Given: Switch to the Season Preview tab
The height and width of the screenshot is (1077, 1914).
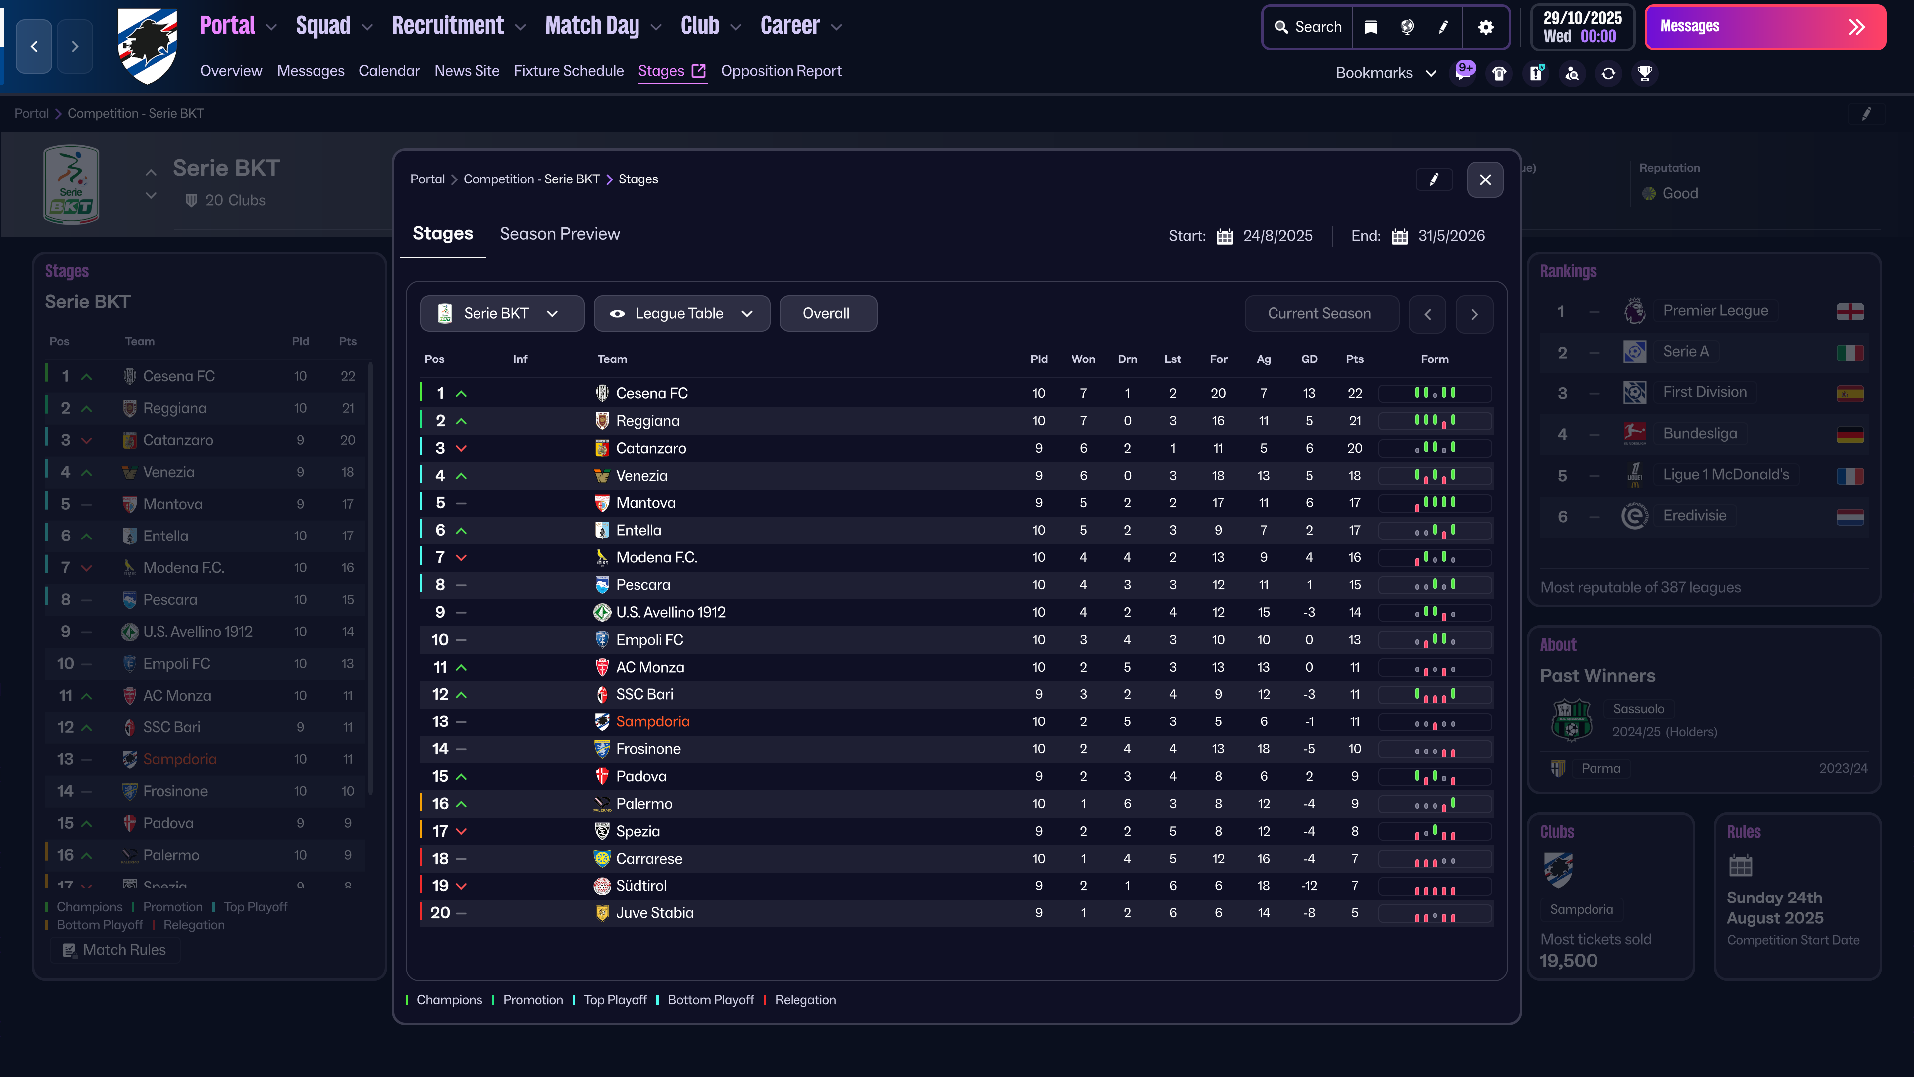Looking at the screenshot, I should tap(560, 233).
